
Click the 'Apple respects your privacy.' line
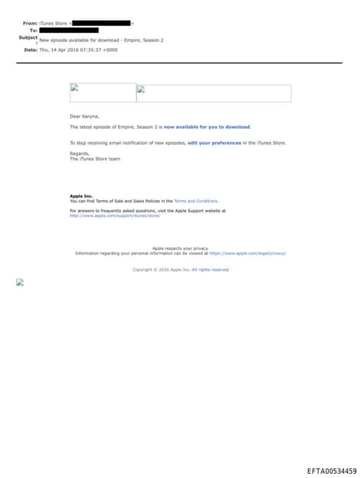[x=180, y=248]
